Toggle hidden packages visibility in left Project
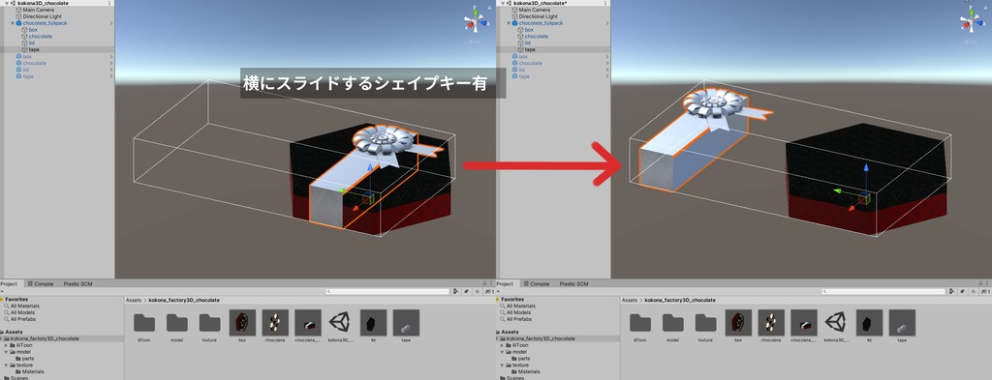The image size is (992, 380). pyautogui.click(x=489, y=292)
